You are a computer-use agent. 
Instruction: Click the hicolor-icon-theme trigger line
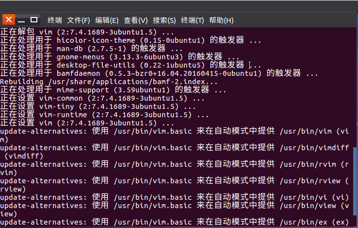[130, 40]
